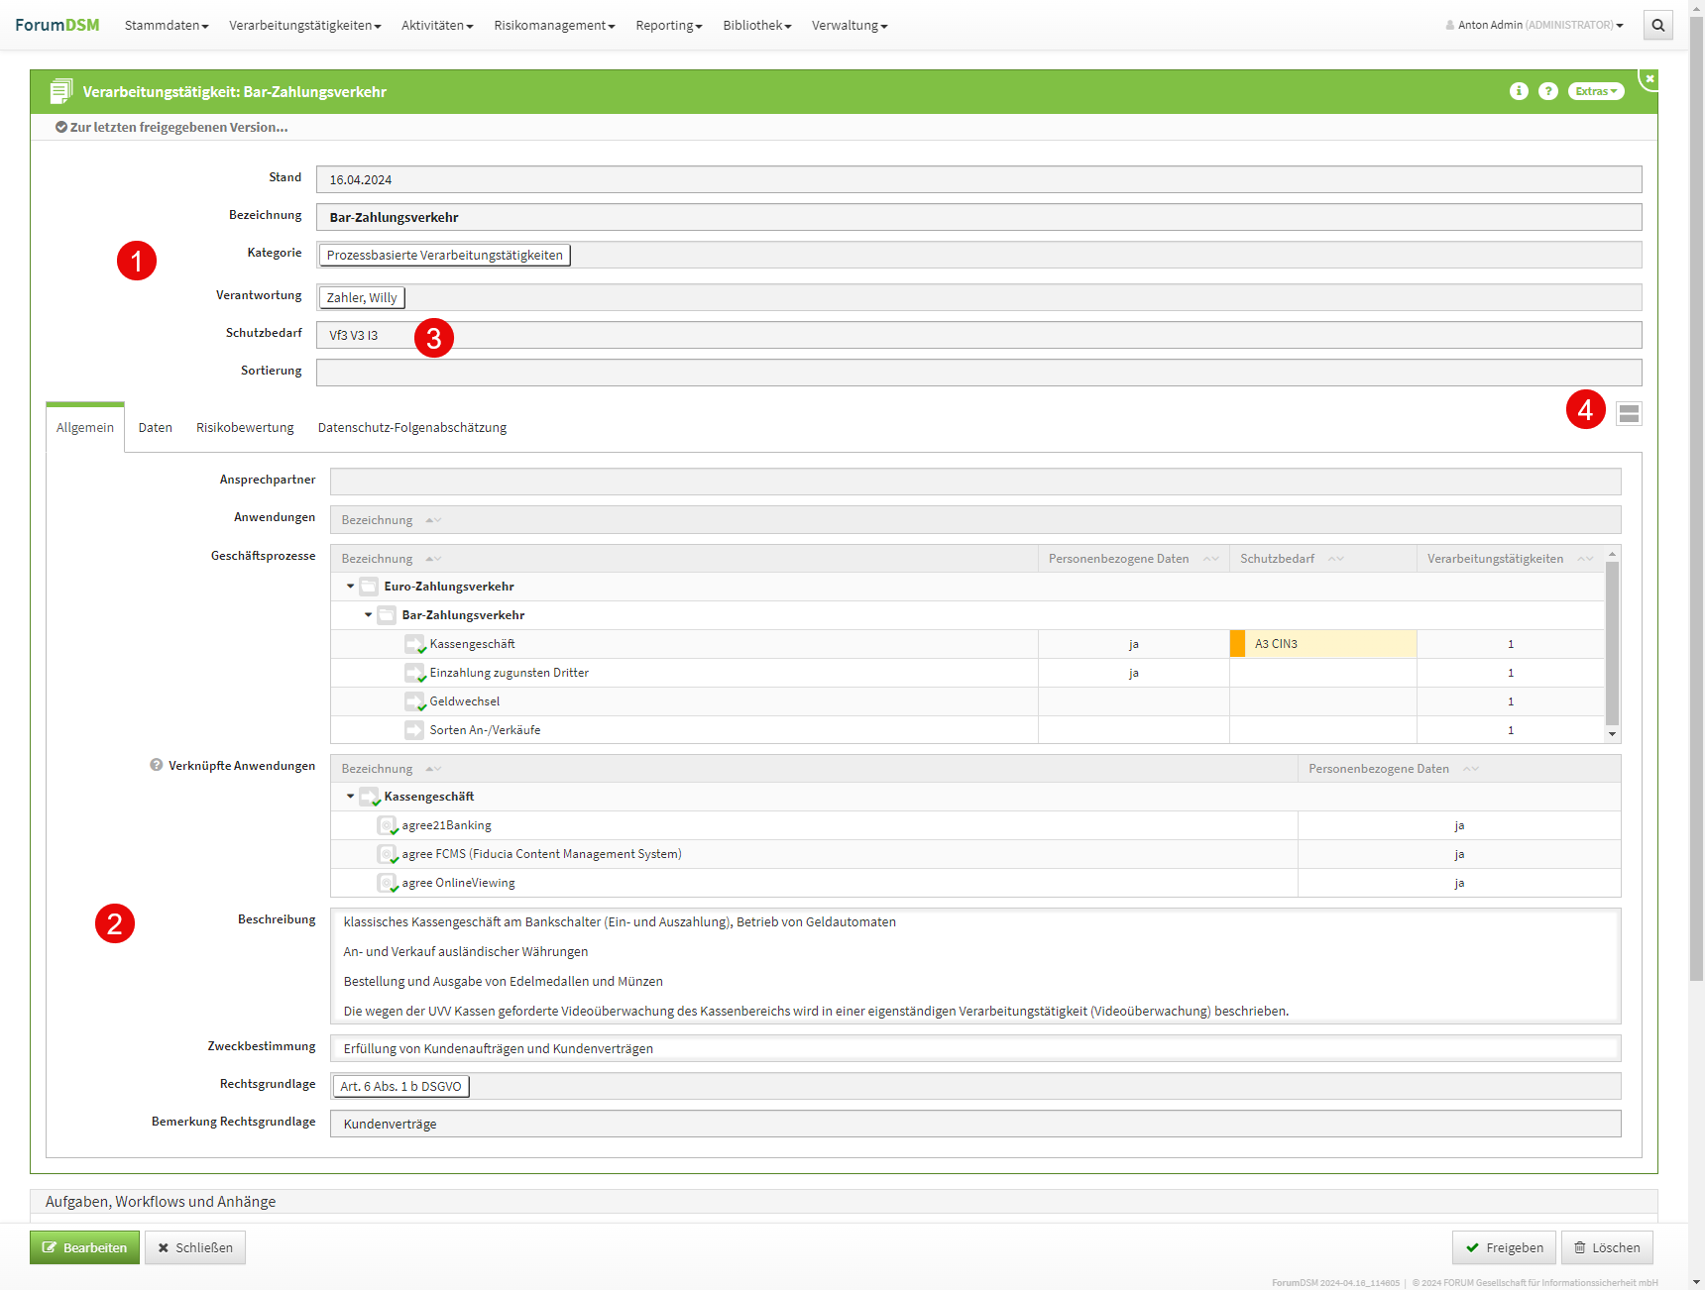Click the search magnifier icon
Viewport: 1705px width, 1290px height.
tap(1657, 26)
